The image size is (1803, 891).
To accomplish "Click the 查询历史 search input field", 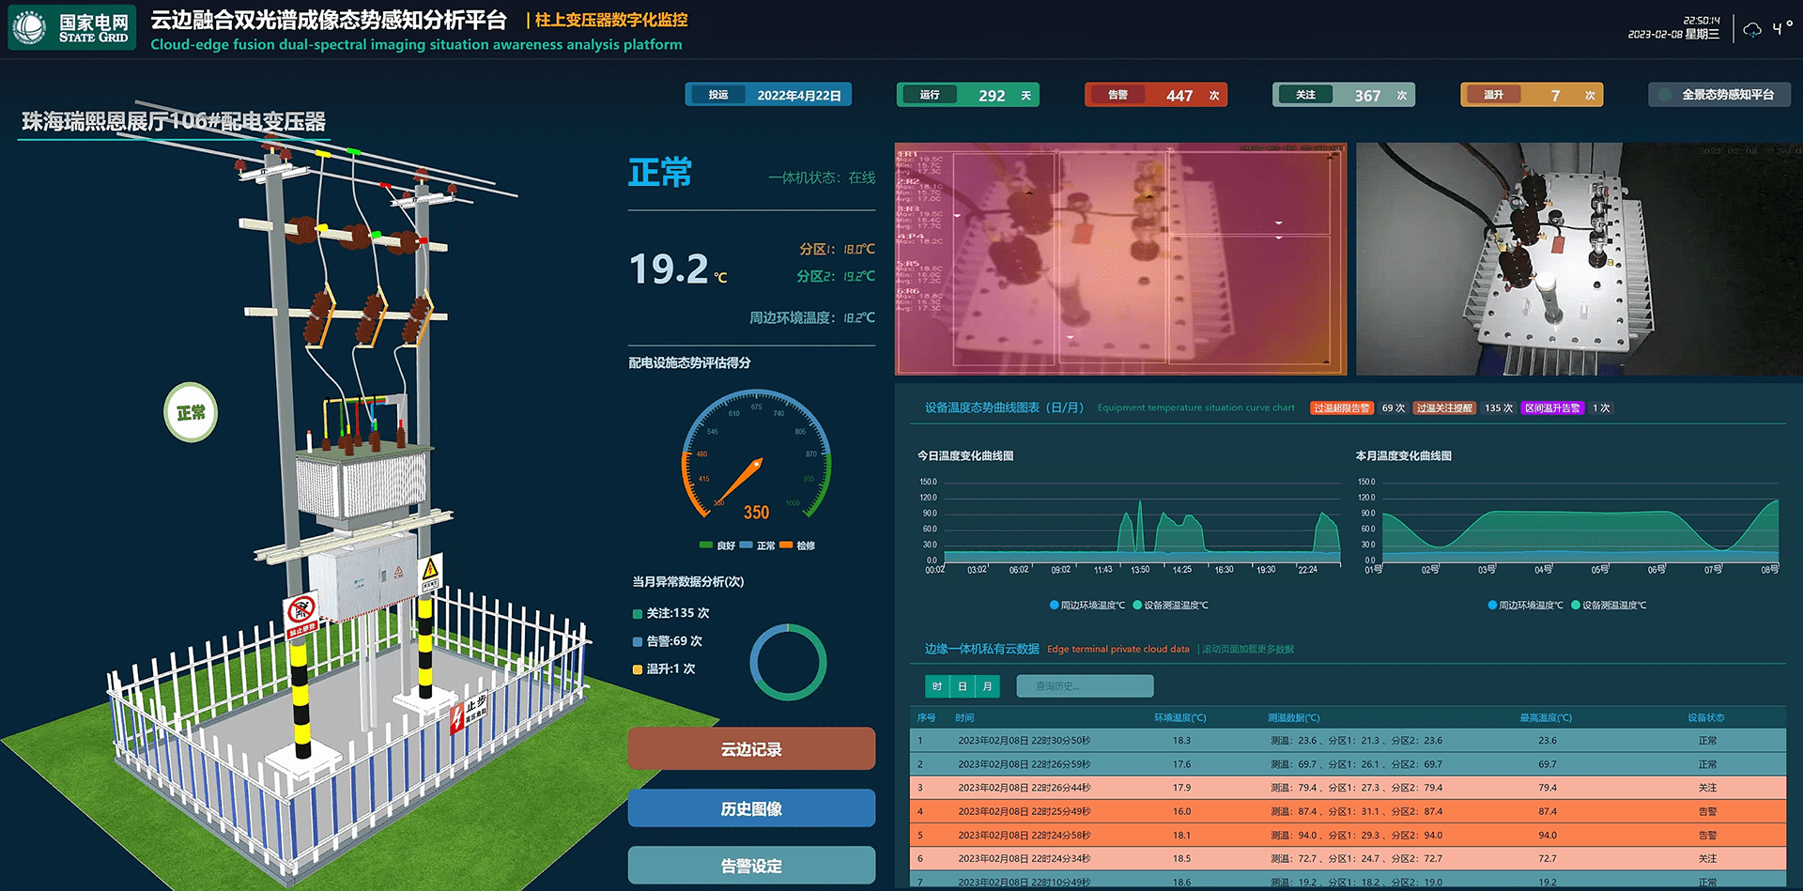I will point(1085,686).
